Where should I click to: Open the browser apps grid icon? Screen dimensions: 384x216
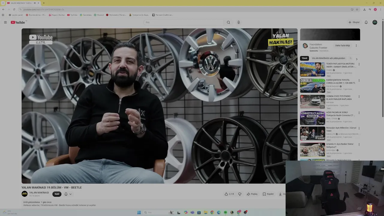coord(3,15)
